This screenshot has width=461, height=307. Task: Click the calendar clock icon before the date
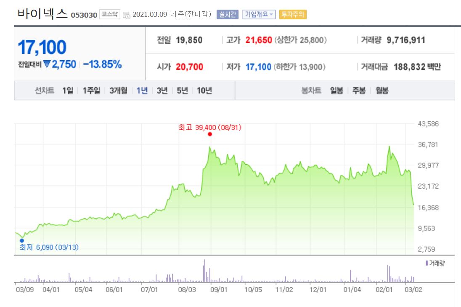(126, 15)
